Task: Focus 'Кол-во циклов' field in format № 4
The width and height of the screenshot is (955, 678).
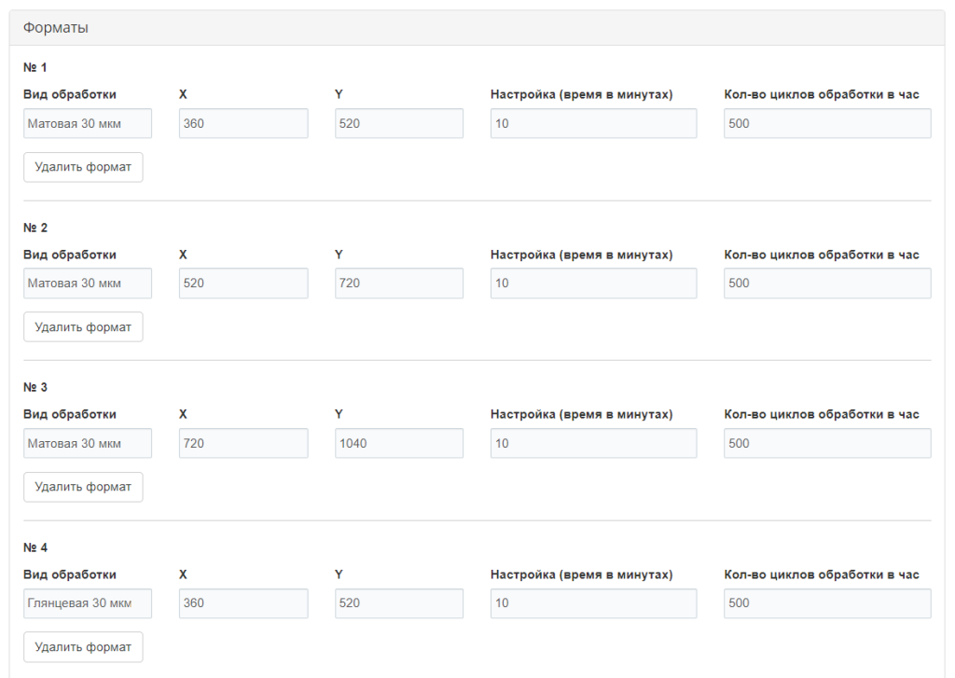Action: pyautogui.click(x=827, y=603)
